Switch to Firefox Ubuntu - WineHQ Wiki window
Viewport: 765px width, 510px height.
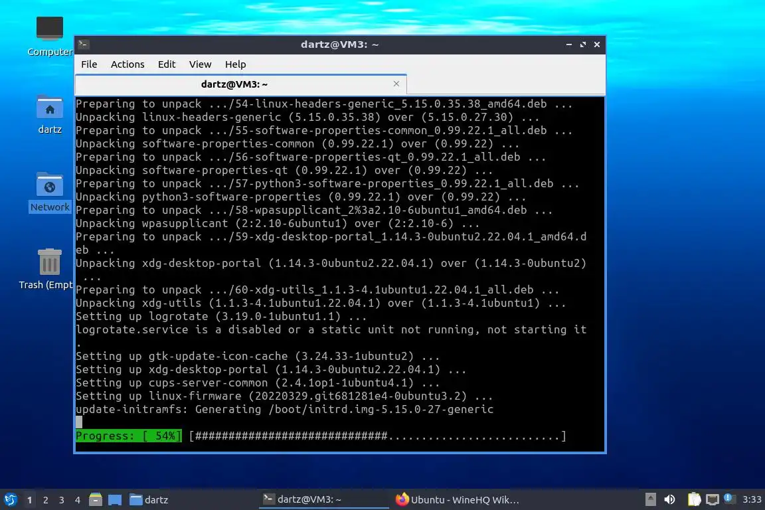pos(457,500)
